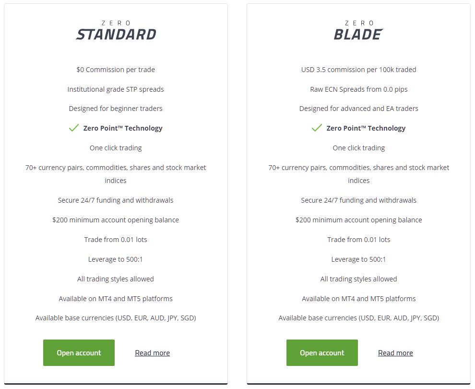The height and width of the screenshot is (389, 475).
Task: Click green checkmark in Blade card
Action: tap(317, 128)
